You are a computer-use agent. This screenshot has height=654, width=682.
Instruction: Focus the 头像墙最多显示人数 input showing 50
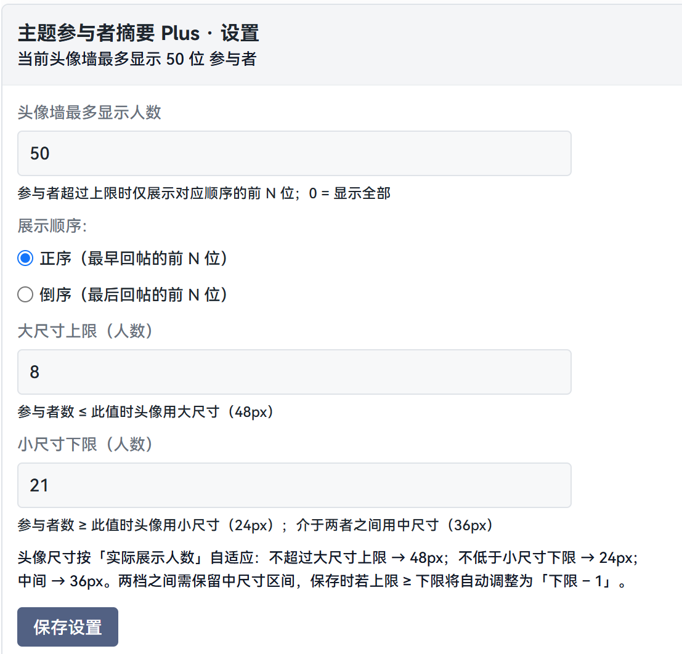(x=294, y=153)
